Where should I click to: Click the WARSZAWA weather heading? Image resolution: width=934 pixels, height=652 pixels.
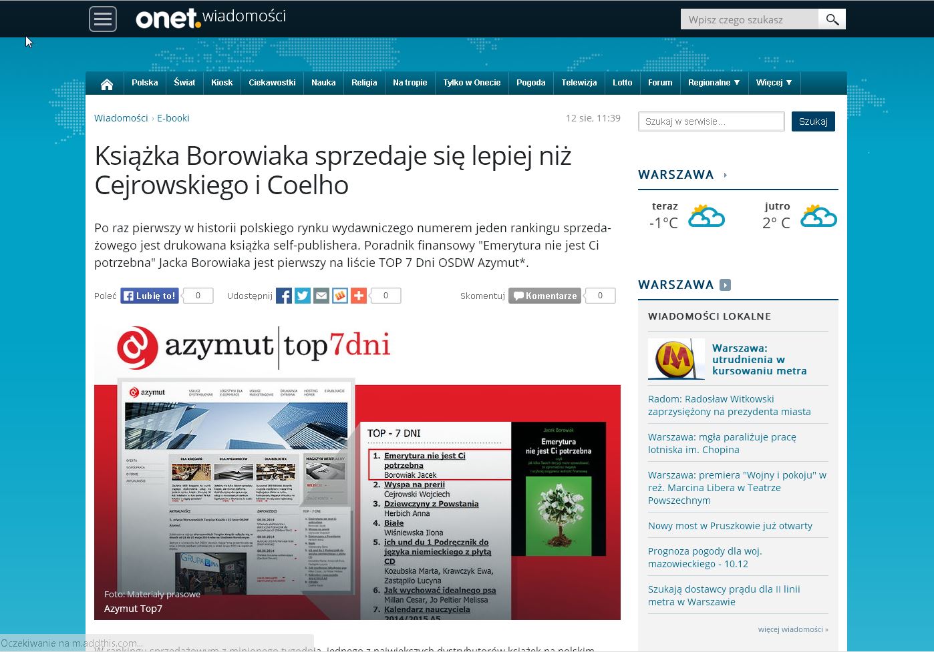pyautogui.click(x=676, y=175)
